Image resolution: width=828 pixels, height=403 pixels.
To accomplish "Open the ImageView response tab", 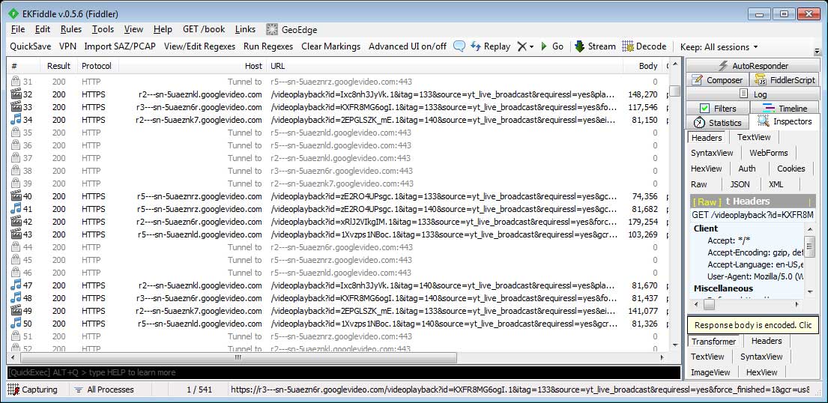I will click(x=710, y=372).
